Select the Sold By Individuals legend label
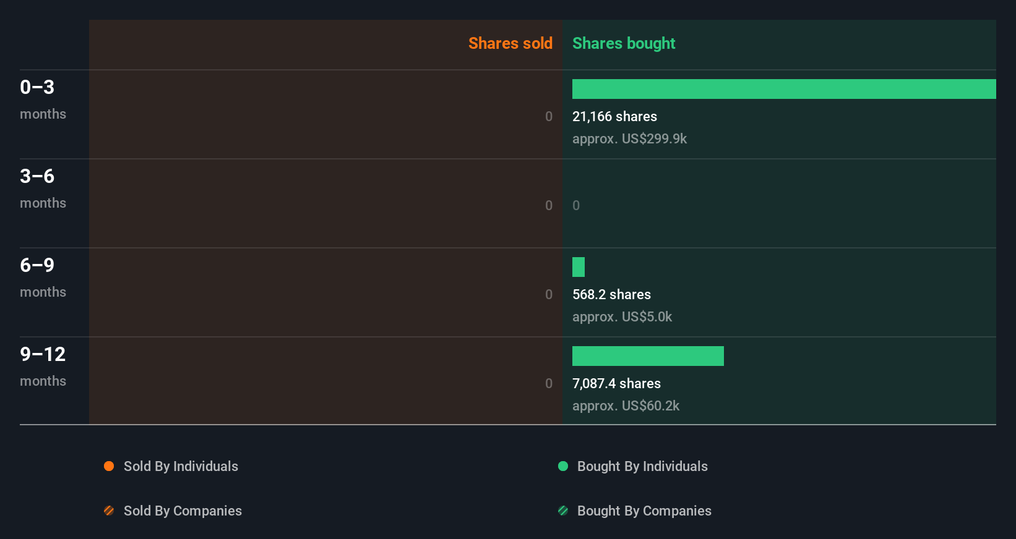The height and width of the screenshot is (539, 1016). pos(181,466)
